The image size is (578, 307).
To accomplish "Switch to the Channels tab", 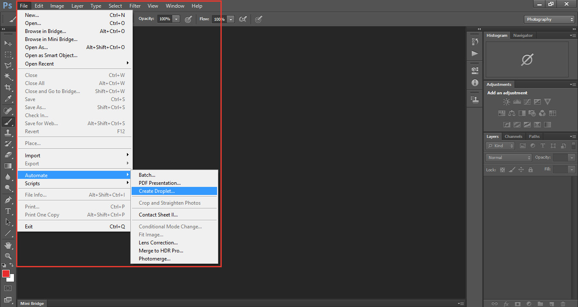I will (513, 137).
